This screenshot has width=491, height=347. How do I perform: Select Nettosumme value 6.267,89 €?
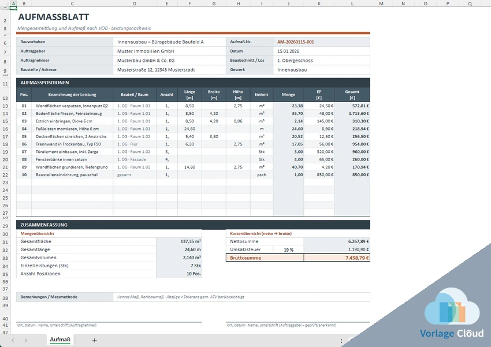pos(337,241)
